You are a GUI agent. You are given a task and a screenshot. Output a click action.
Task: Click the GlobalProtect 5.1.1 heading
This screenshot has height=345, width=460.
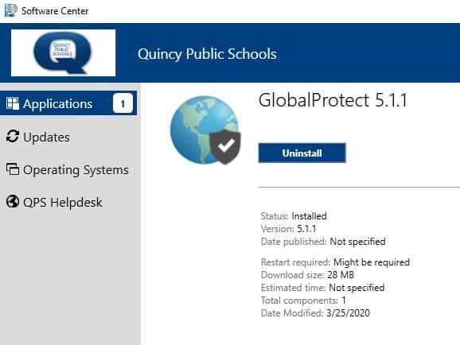(333, 100)
